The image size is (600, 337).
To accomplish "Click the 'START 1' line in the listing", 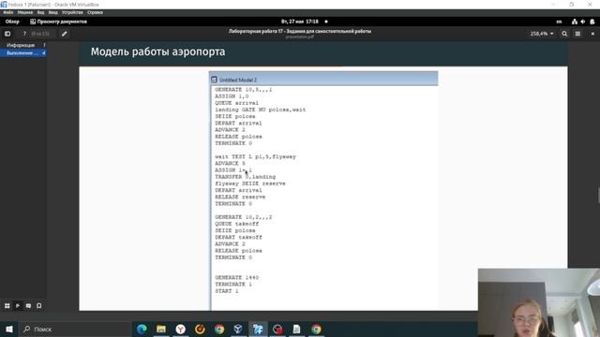I will tap(227, 291).
